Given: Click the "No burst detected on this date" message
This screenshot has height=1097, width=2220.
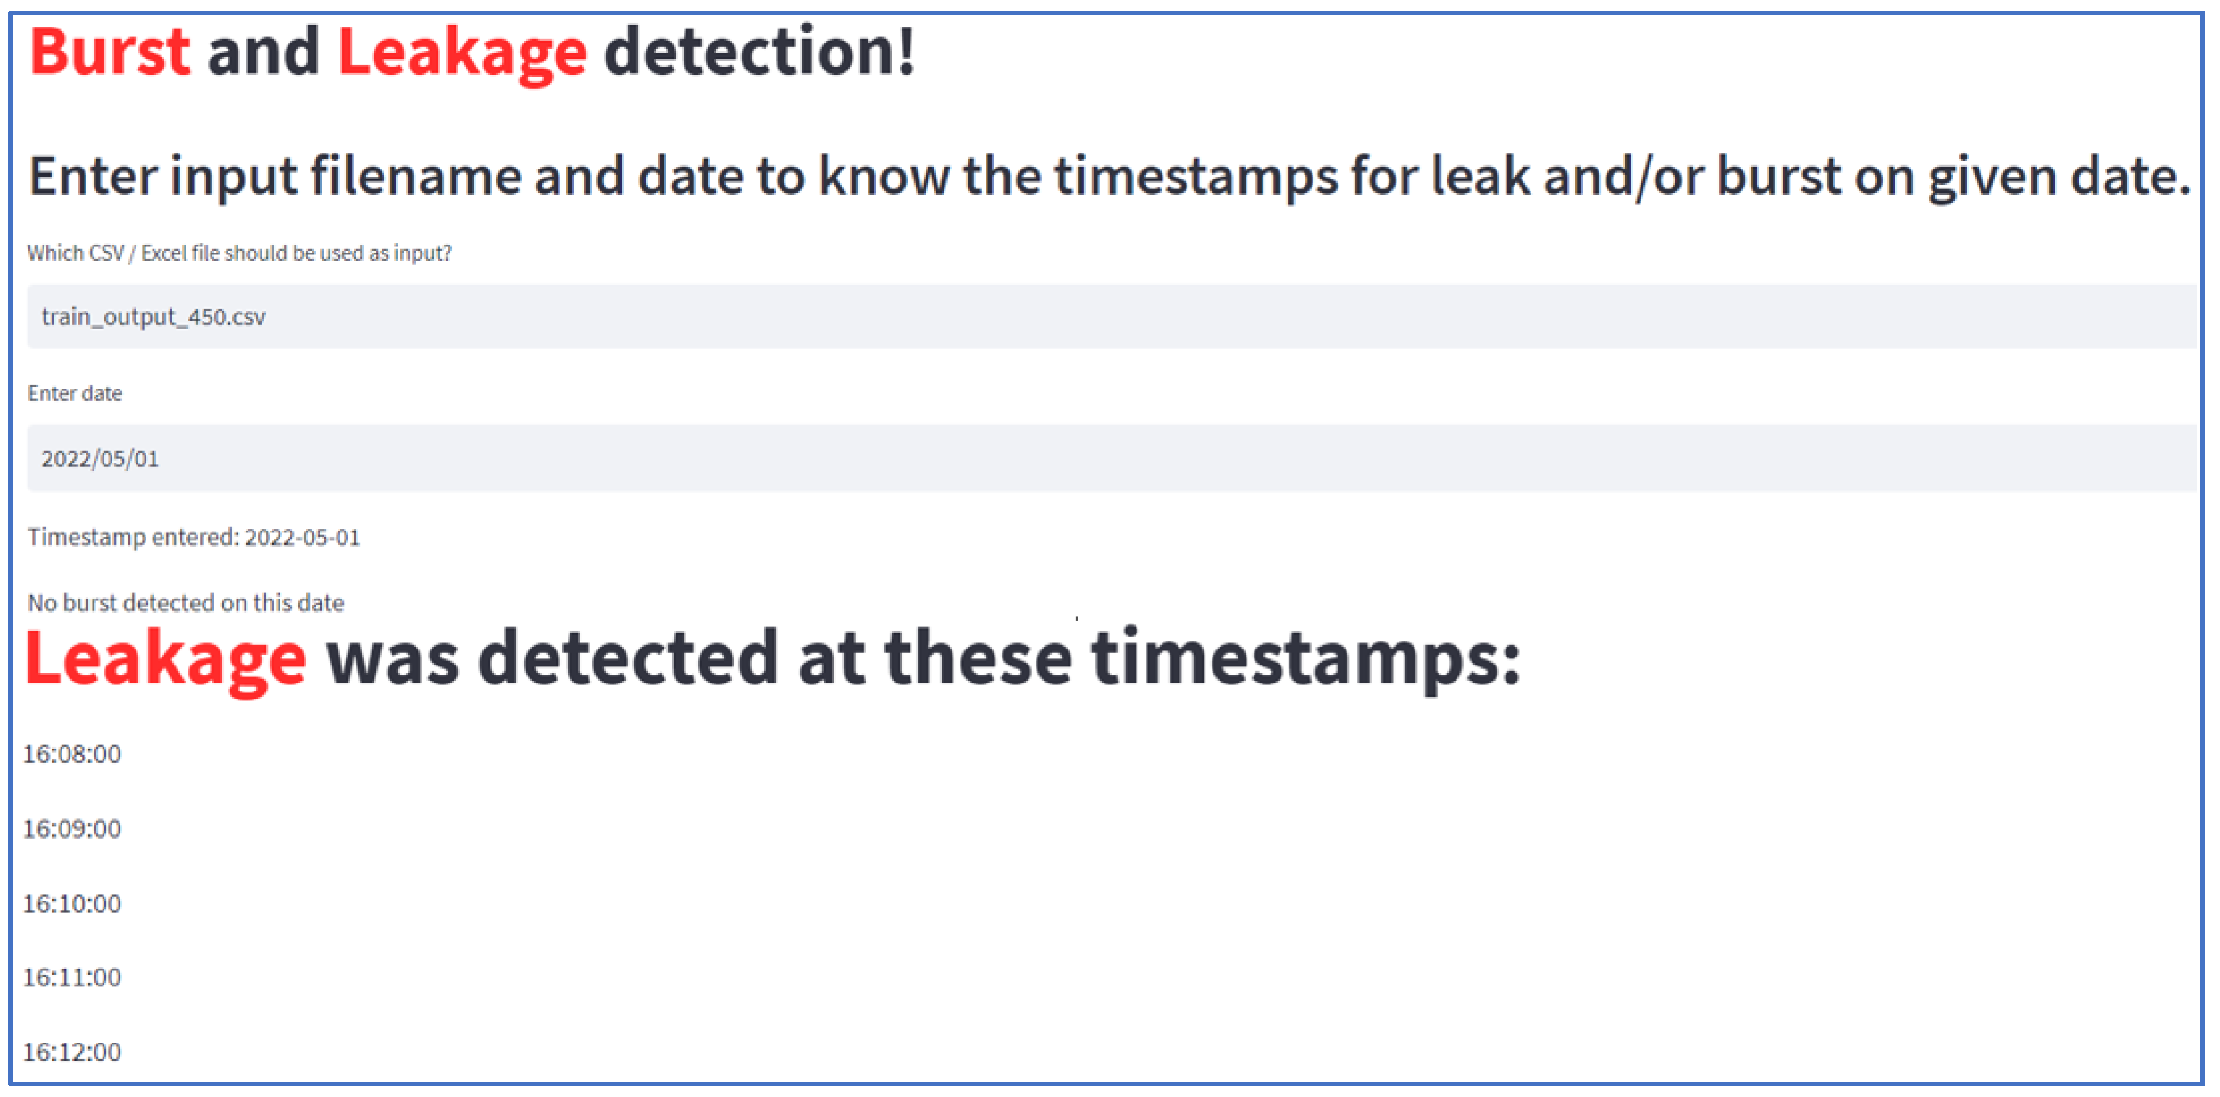Looking at the screenshot, I should 186,603.
